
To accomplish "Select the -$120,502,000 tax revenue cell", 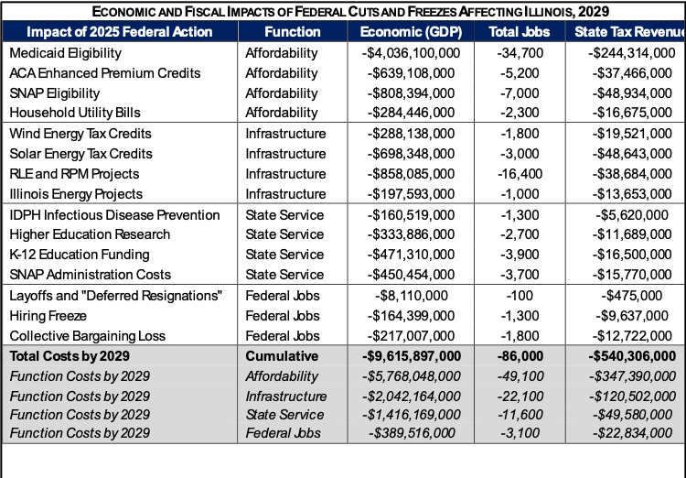I will tap(625, 397).
